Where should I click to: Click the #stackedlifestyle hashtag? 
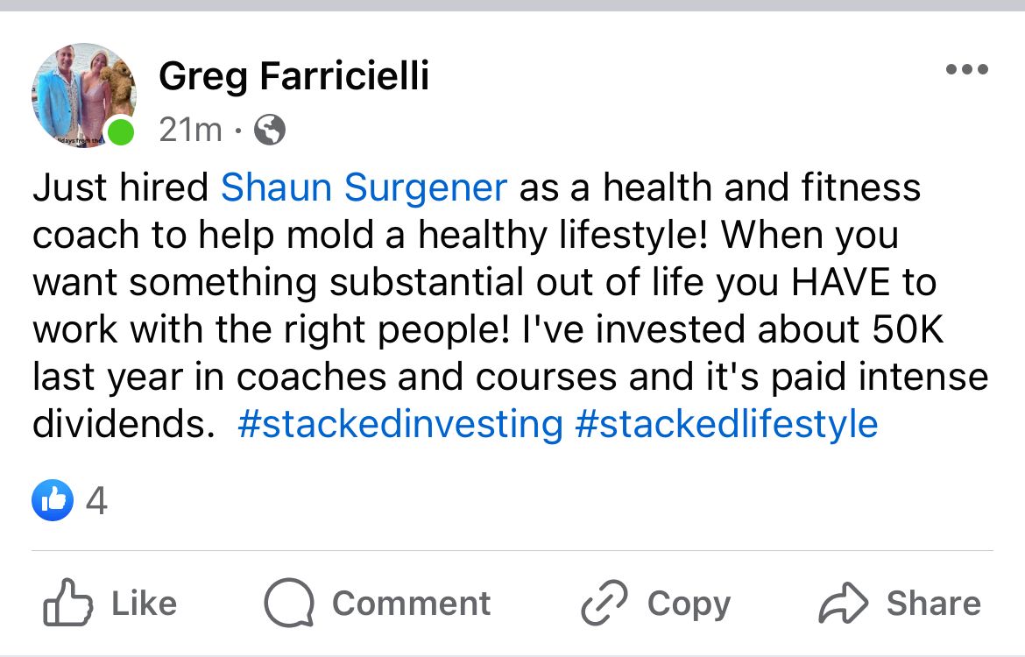click(730, 424)
